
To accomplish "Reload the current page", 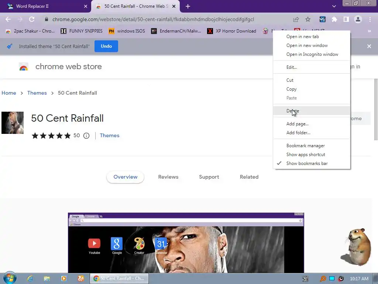I will point(32,19).
